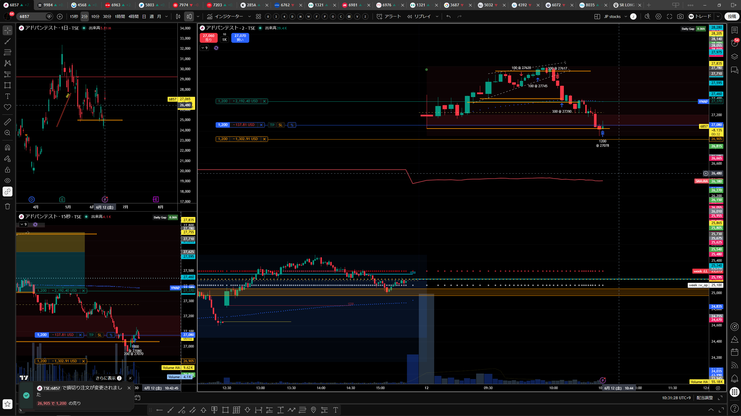Select the ruler measure tool in left toolbar
741x416 pixels.
[8, 122]
